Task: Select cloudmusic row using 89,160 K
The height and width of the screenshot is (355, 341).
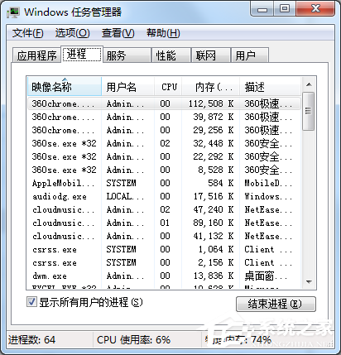Action: click(164, 223)
